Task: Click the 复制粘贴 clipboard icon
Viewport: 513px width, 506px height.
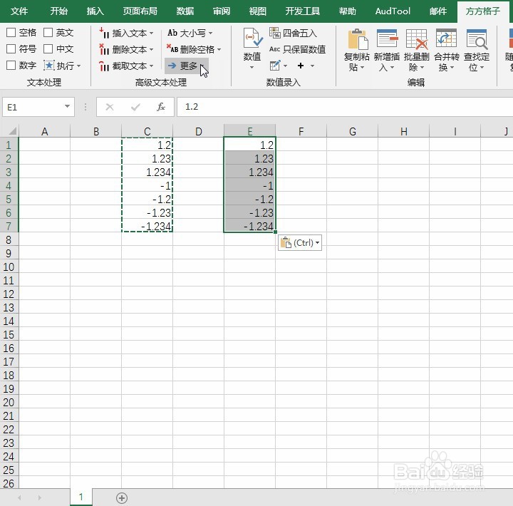Action: pyautogui.click(x=357, y=39)
